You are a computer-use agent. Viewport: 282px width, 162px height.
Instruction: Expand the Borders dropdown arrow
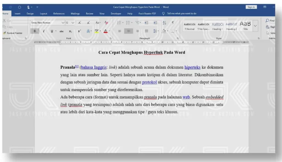pos(176,31)
